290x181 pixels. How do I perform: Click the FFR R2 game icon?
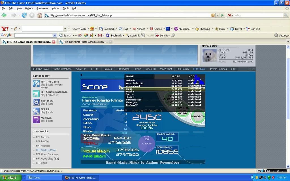pyautogui.click(x=36, y=111)
